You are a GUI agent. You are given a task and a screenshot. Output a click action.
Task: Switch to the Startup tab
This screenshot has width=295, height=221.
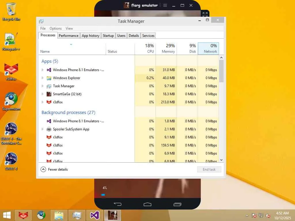click(108, 35)
